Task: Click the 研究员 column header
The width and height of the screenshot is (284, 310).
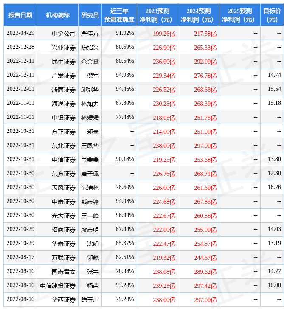Action: [90, 15]
